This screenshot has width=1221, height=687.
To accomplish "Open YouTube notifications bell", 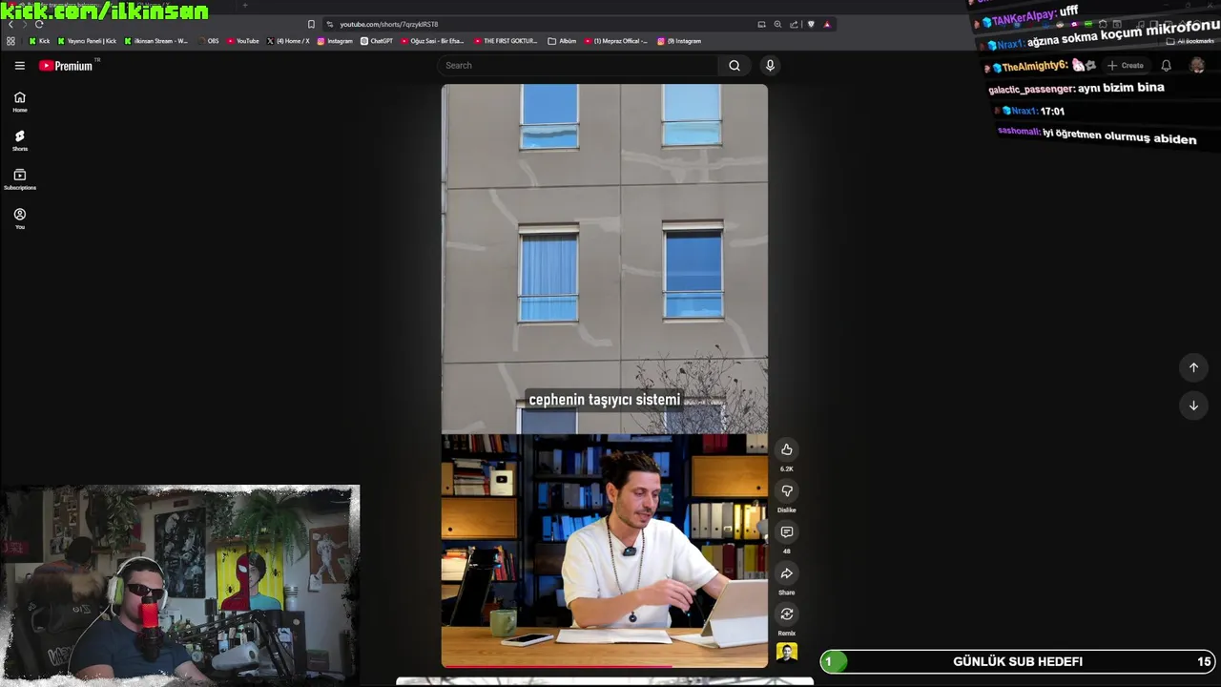I will coord(1166,66).
